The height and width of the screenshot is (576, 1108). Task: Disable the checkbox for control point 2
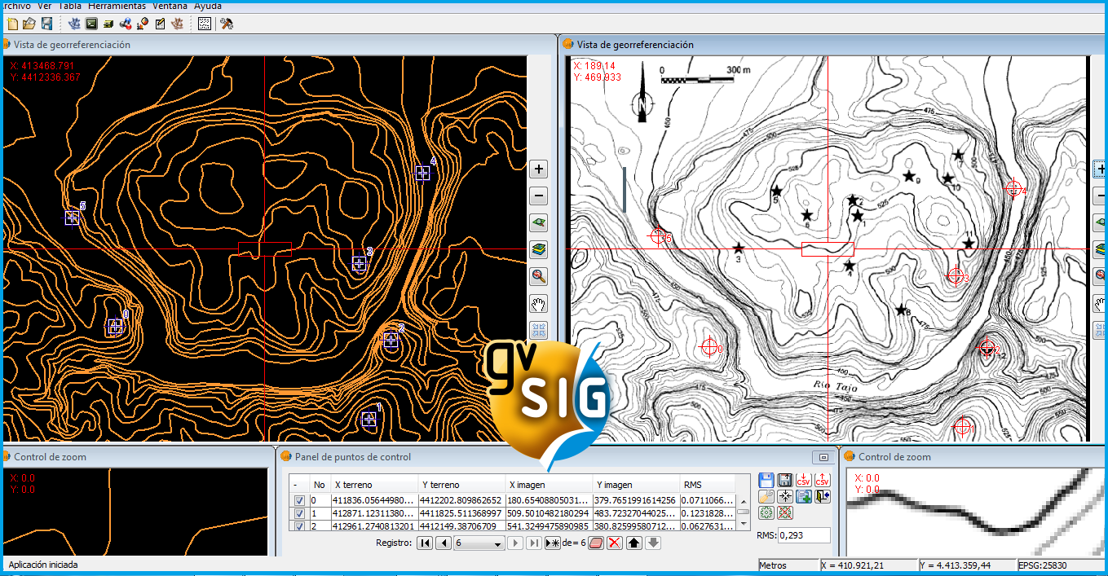pos(299,526)
